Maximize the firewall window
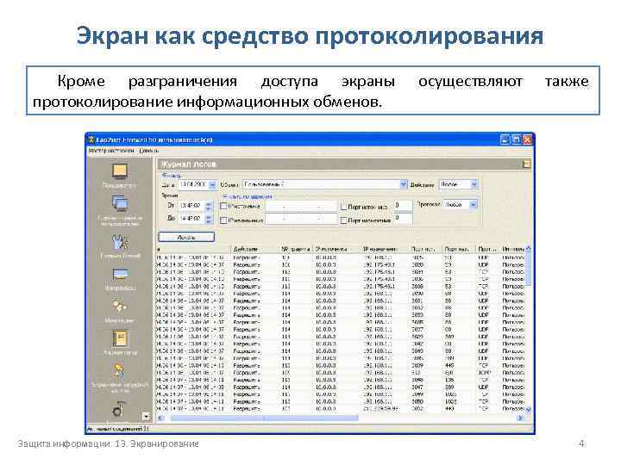621x465 pixels. pyautogui.click(x=516, y=139)
